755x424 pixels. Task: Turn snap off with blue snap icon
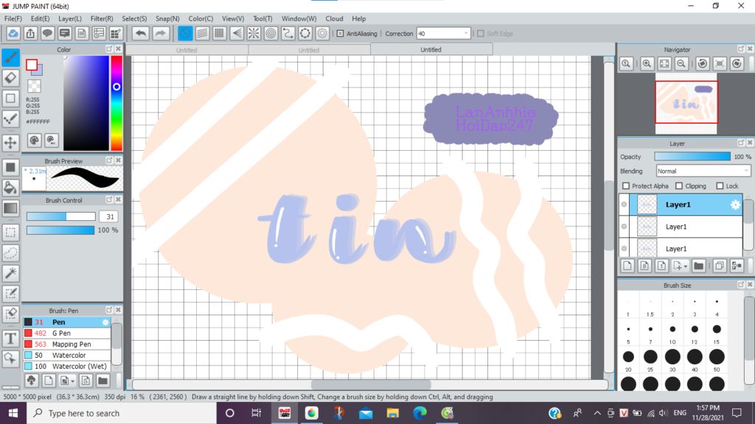pos(185,33)
